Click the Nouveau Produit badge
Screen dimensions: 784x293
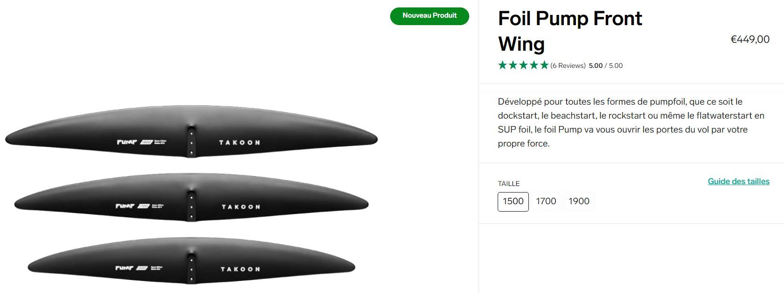coord(429,16)
